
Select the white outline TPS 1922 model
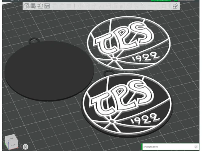(129, 43)
